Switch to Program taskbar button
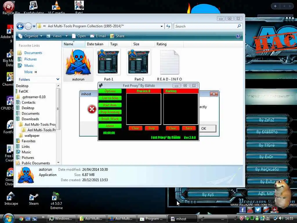Screen dimensions: 297x223 click(x=152, y=219)
